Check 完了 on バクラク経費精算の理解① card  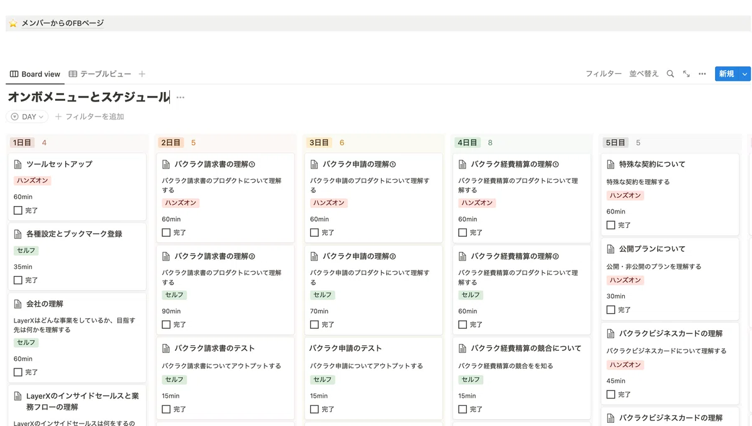[462, 232]
